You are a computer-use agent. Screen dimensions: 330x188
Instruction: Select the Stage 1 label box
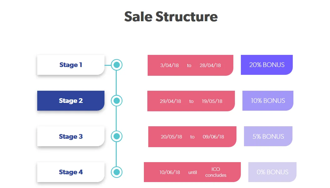(x=71, y=65)
